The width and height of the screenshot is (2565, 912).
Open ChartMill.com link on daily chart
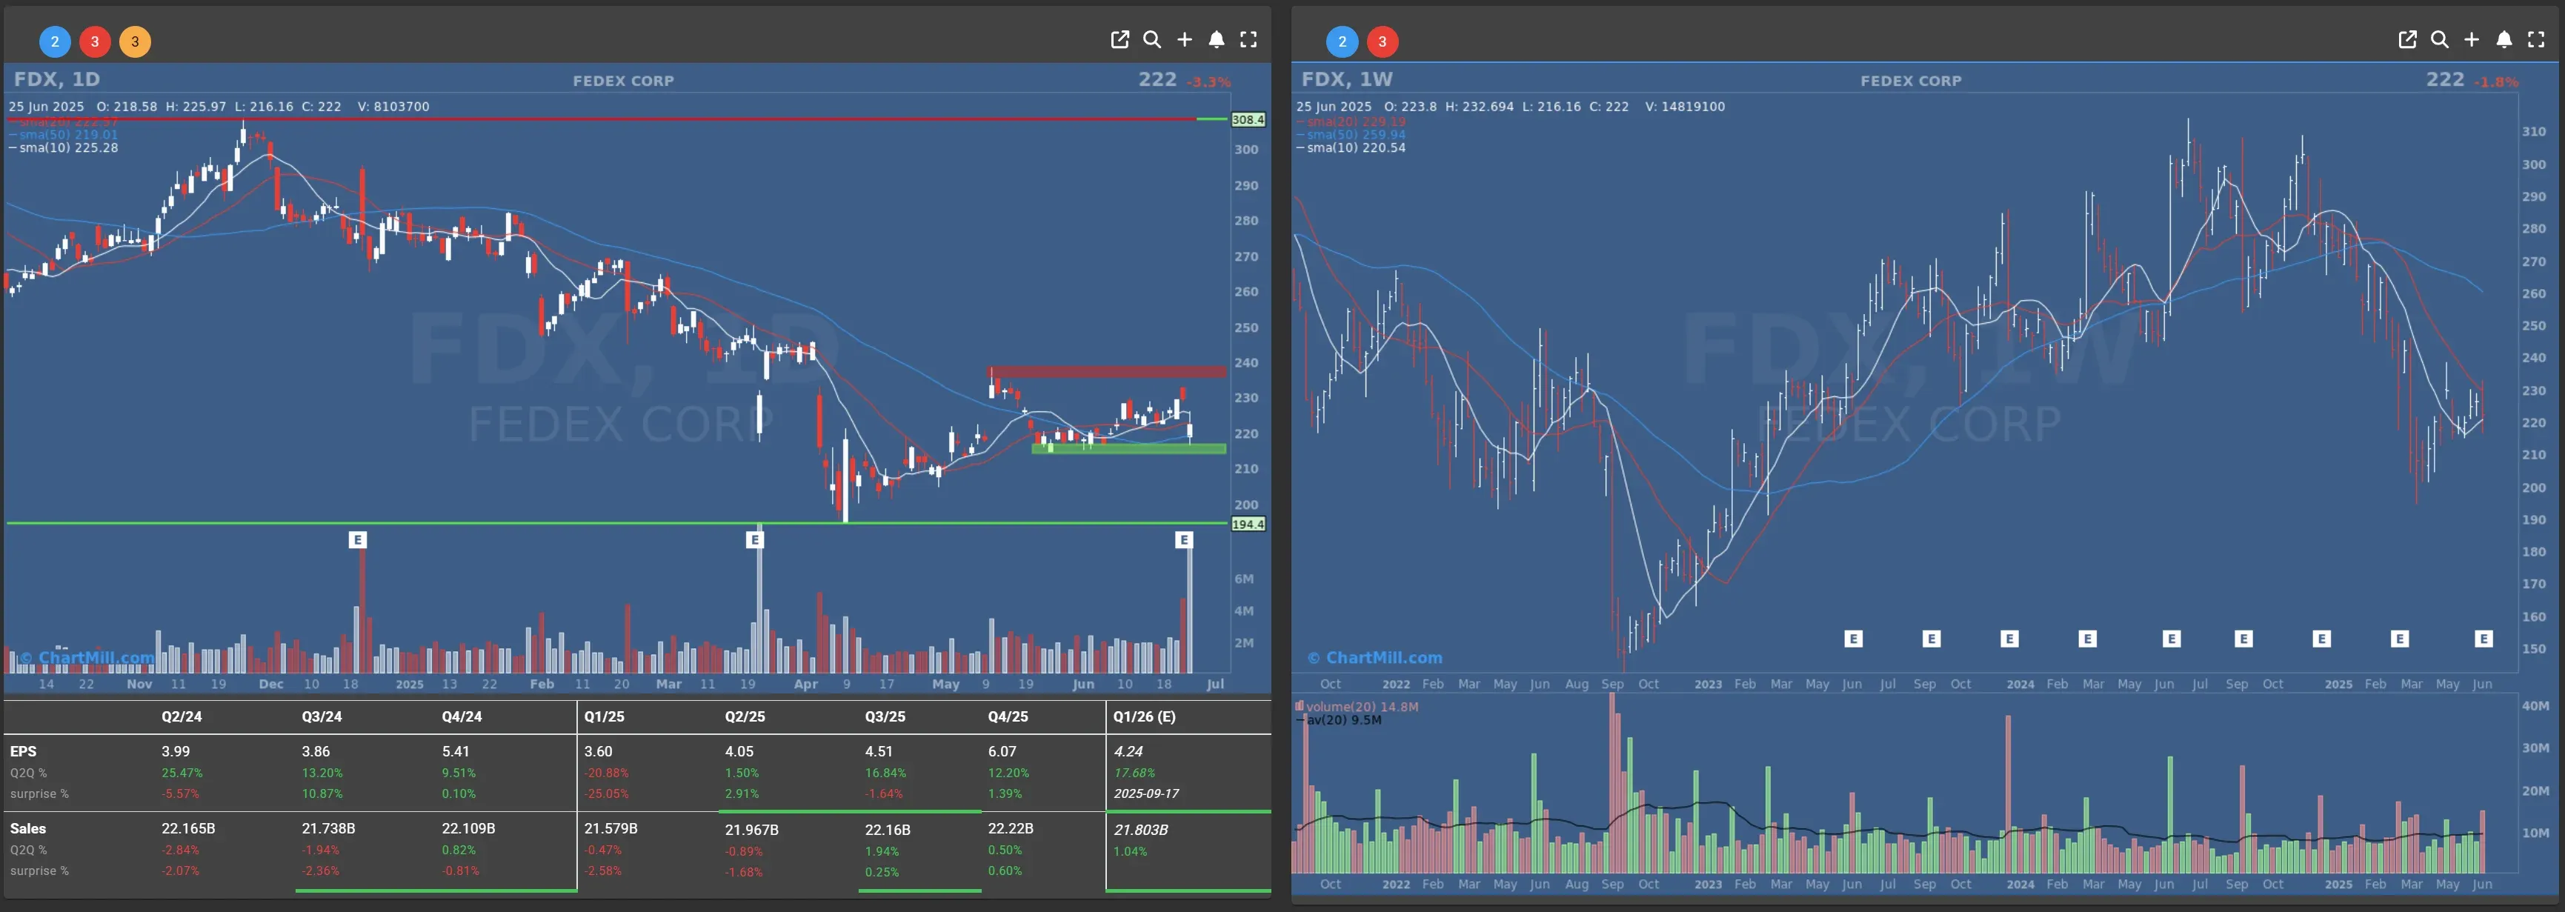87,658
